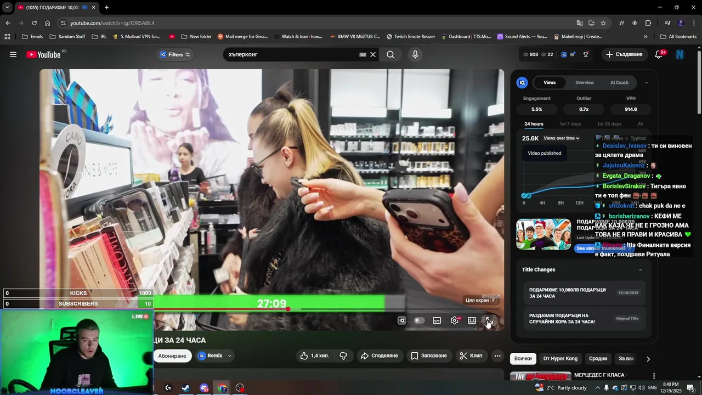Switch to the Overview tab
This screenshot has height=395, width=702.
point(584,82)
